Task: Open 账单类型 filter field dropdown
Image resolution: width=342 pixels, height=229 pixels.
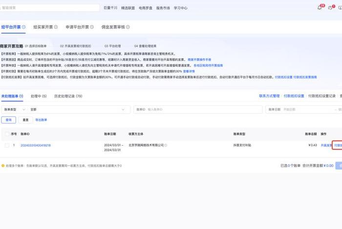Action: pyautogui.click(x=15, y=110)
